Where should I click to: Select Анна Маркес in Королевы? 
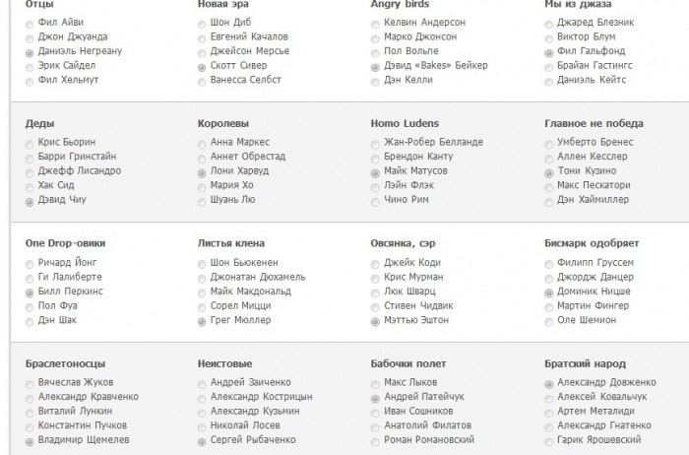click(x=202, y=143)
